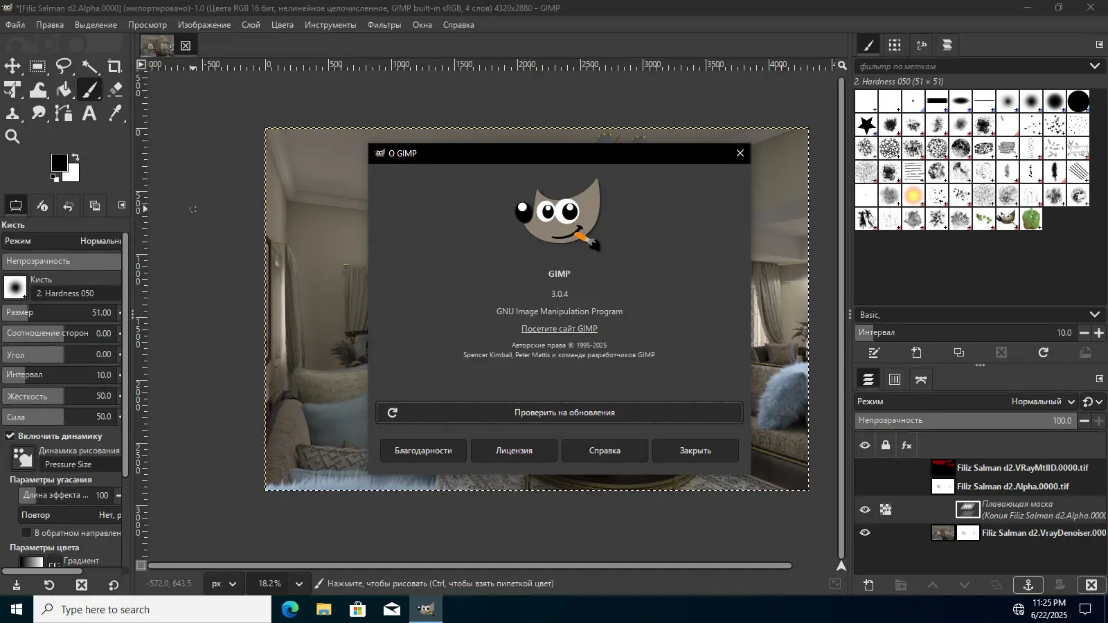The height and width of the screenshot is (623, 1108).
Task: Uncheck the 'Включить динамику' checkbox
Action: click(10, 435)
